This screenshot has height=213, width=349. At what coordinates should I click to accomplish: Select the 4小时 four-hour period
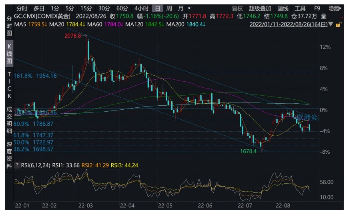141,8
